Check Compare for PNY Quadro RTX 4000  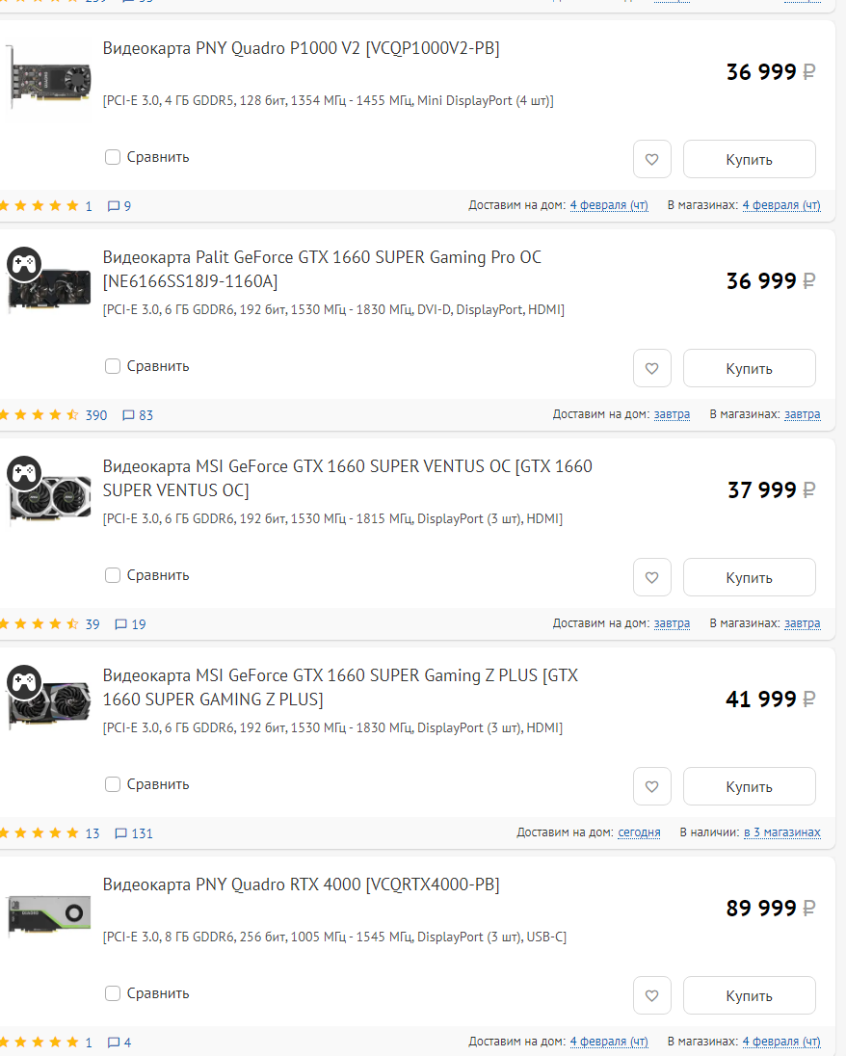[x=113, y=993]
